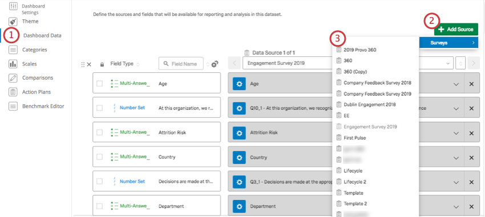Click the Action Plans clipboard icon

[x=13, y=92]
